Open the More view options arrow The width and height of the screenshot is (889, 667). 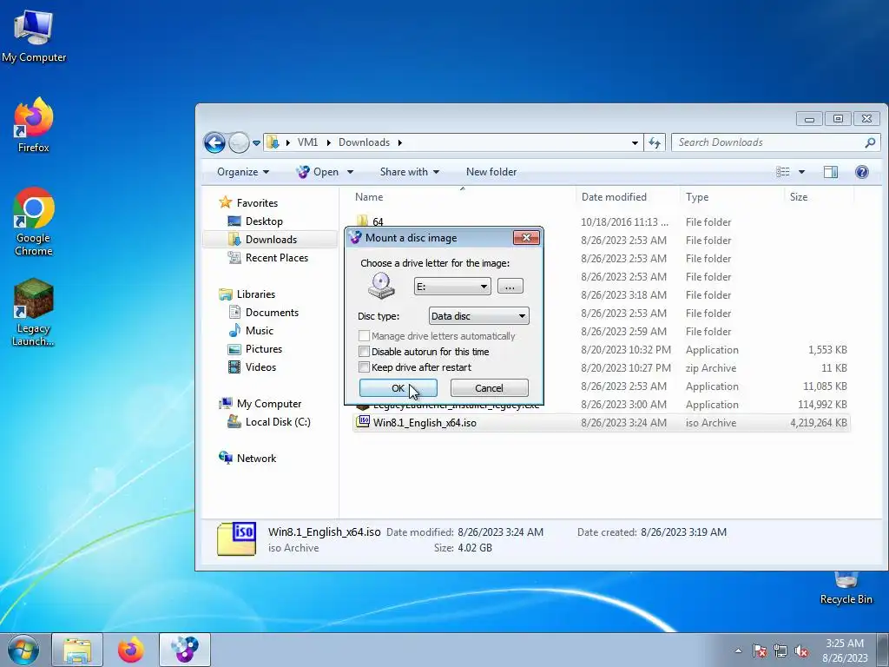[801, 172]
